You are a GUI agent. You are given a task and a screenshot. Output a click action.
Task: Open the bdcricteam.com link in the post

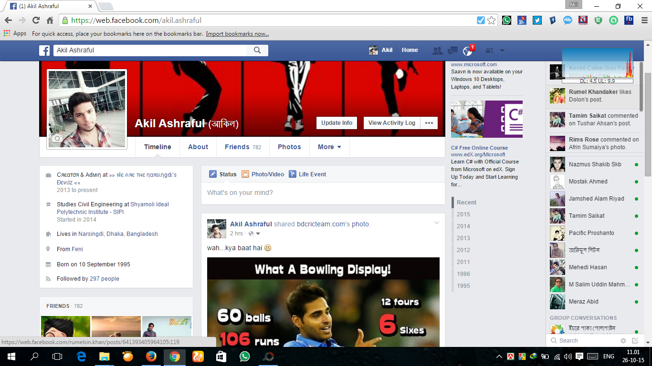coord(323,224)
